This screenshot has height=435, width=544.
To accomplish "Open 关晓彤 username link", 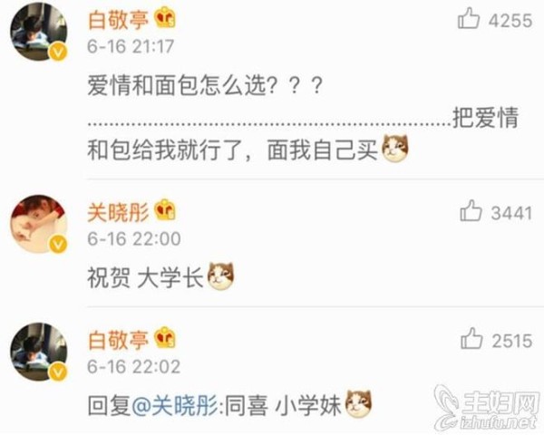I will 118,212.
